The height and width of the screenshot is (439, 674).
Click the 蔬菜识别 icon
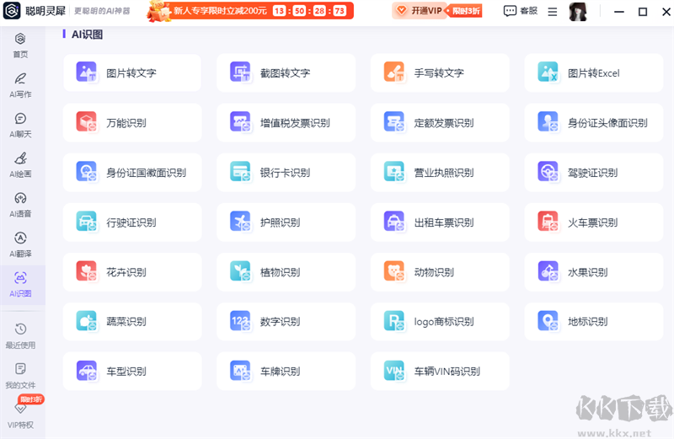[87, 321]
